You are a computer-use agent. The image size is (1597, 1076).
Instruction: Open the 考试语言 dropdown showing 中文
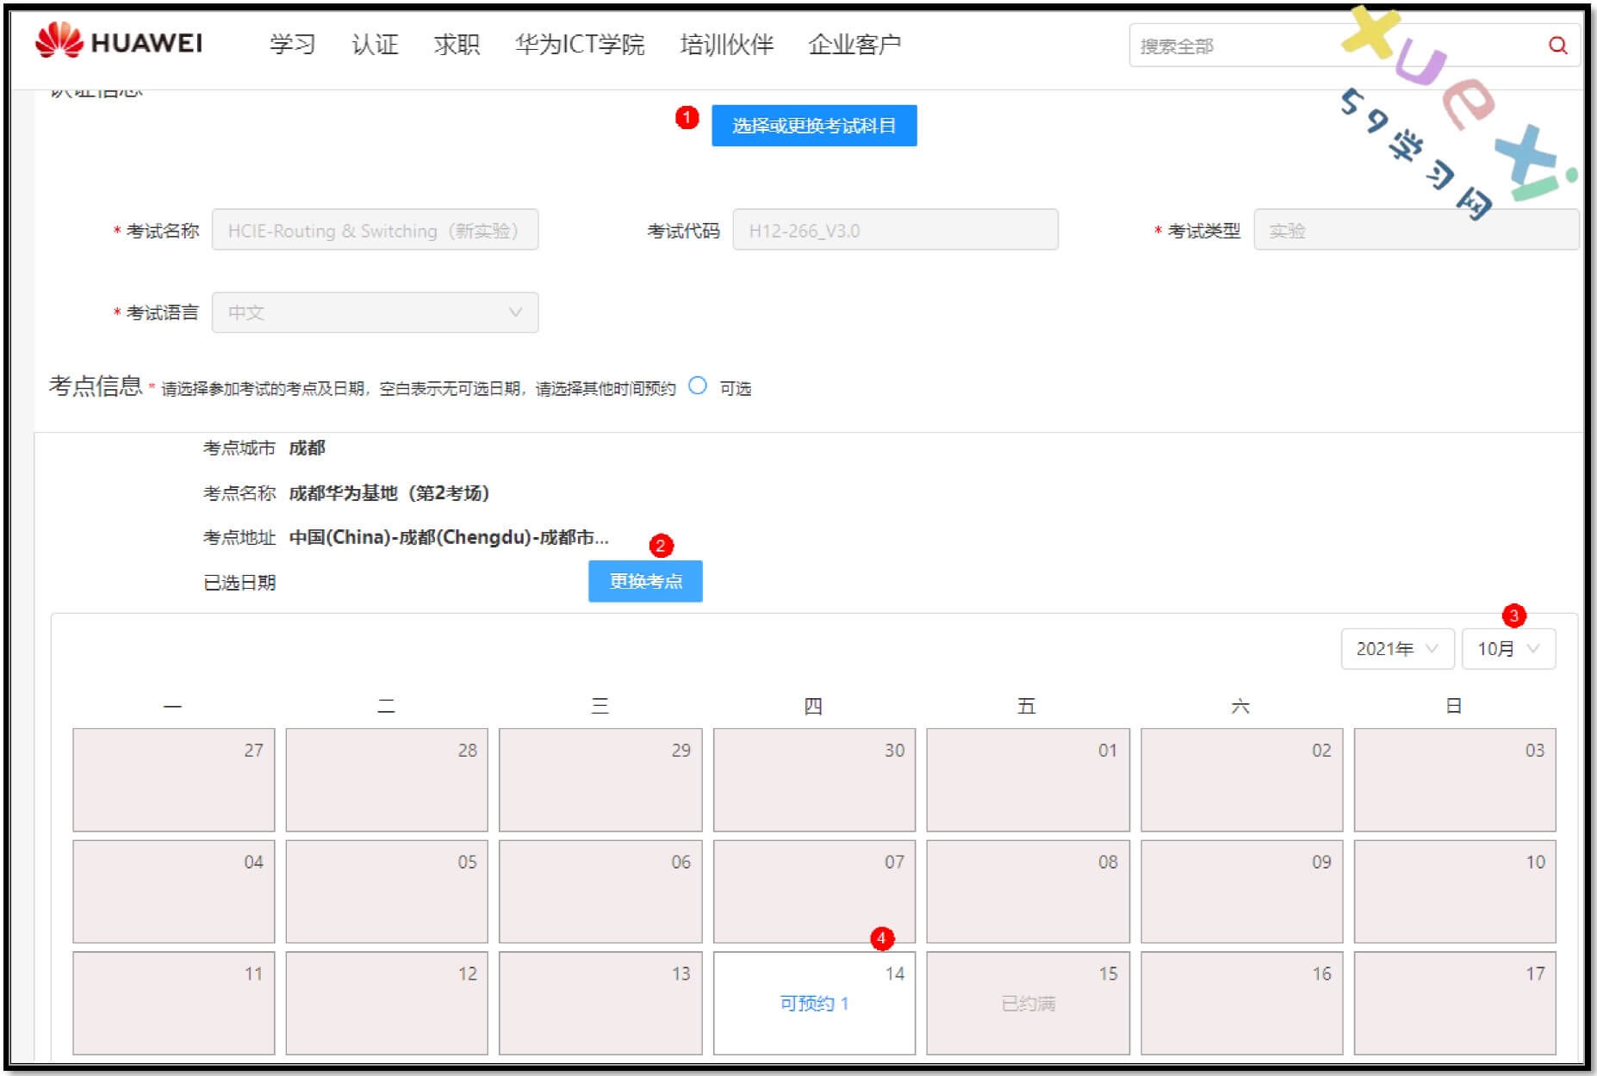(x=375, y=312)
